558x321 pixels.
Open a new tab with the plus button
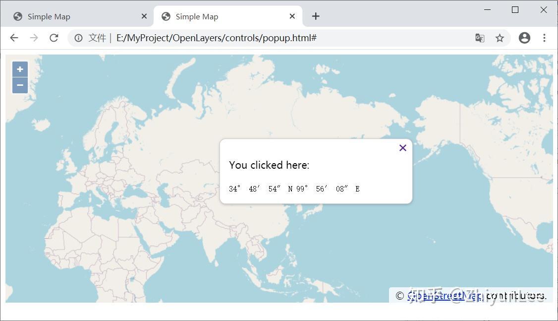tap(316, 16)
